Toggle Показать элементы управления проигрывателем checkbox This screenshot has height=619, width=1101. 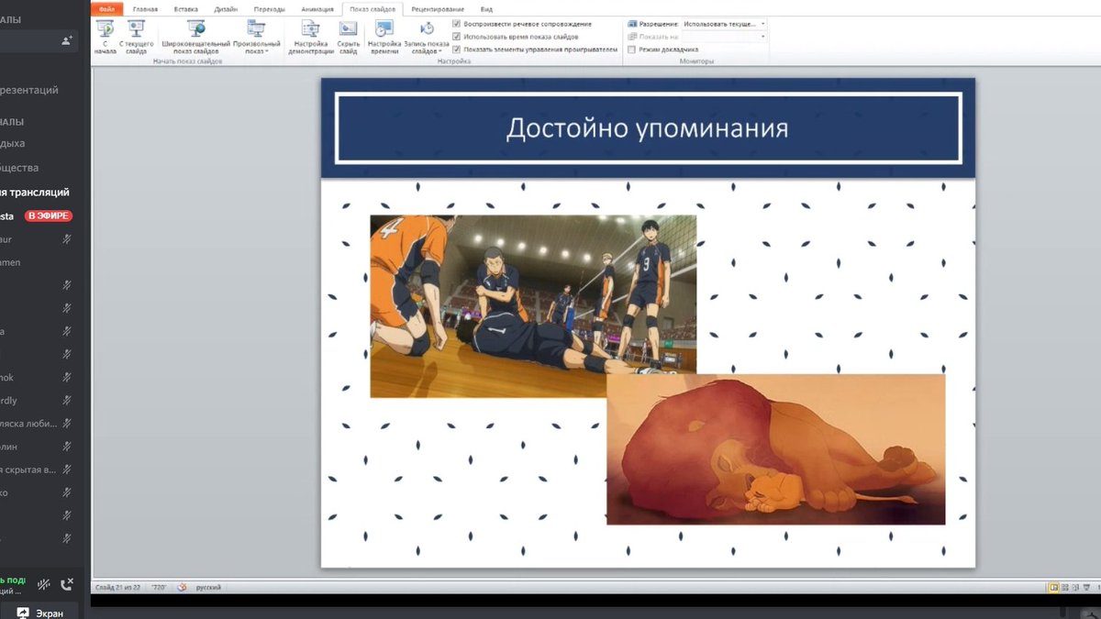pyautogui.click(x=457, y=50)
